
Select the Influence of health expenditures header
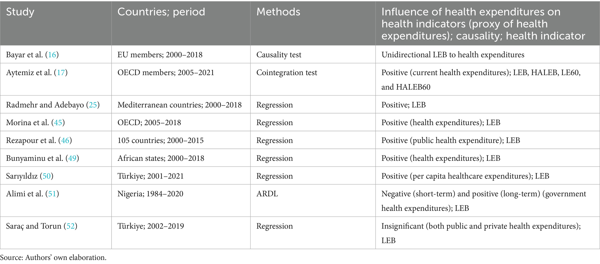coord(483,24)
